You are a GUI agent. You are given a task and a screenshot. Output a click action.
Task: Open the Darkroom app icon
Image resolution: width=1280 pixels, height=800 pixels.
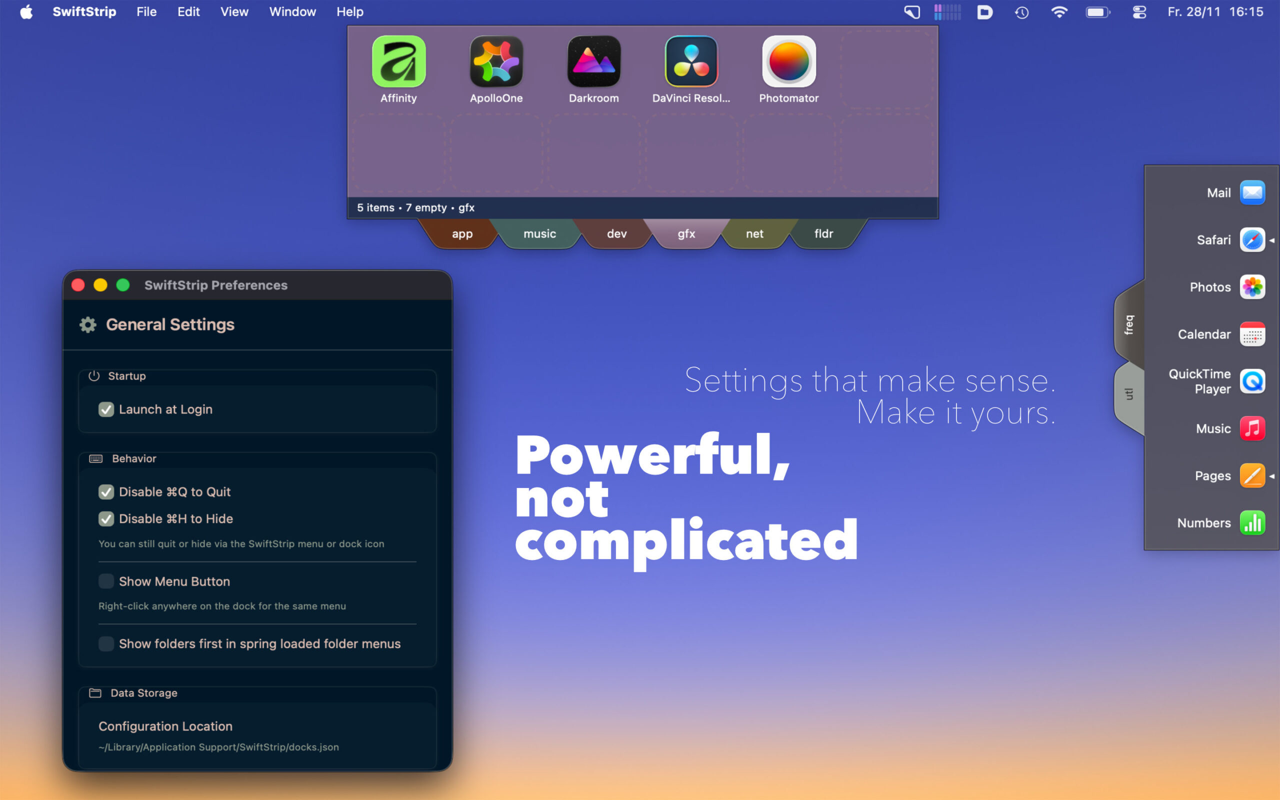[593, 61]
